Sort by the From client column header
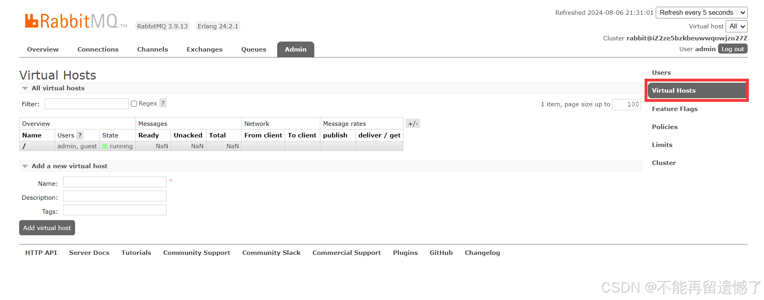The image size is (764, 300). pyautogui.click(x=263, y=135)
